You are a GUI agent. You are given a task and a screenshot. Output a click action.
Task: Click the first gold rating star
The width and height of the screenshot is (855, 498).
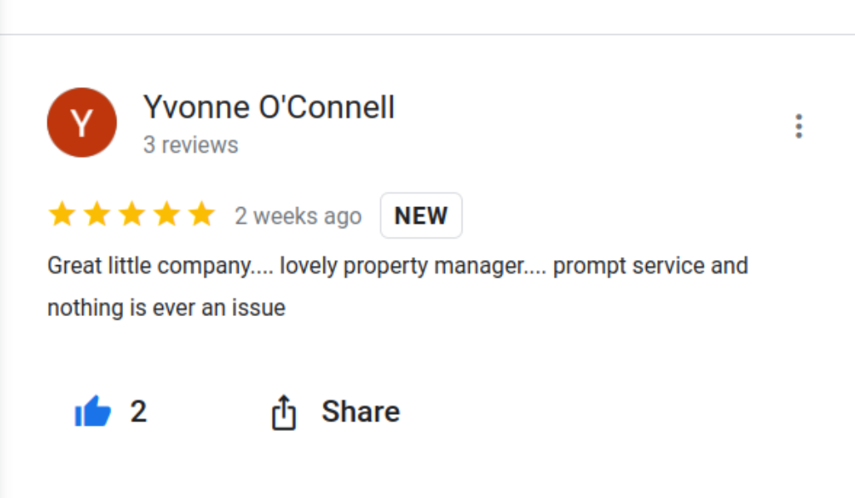[62, 215]
